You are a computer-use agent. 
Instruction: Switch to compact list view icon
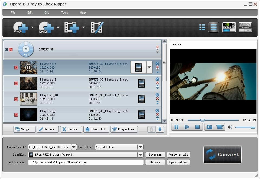click(x=202, y=27)
